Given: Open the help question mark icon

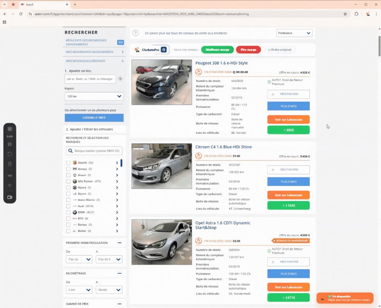Looking at the screenshot, I should tap(136, 33).
